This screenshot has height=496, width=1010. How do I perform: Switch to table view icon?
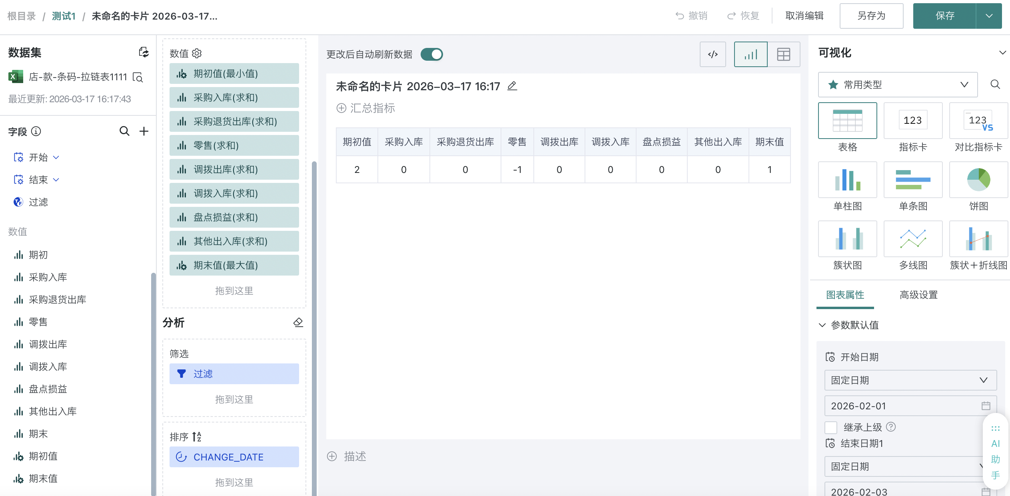[783, 54]
